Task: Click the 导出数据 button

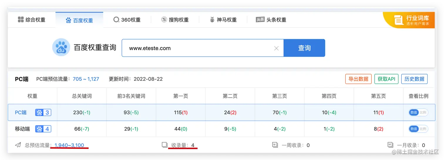Action: [358, 79]
